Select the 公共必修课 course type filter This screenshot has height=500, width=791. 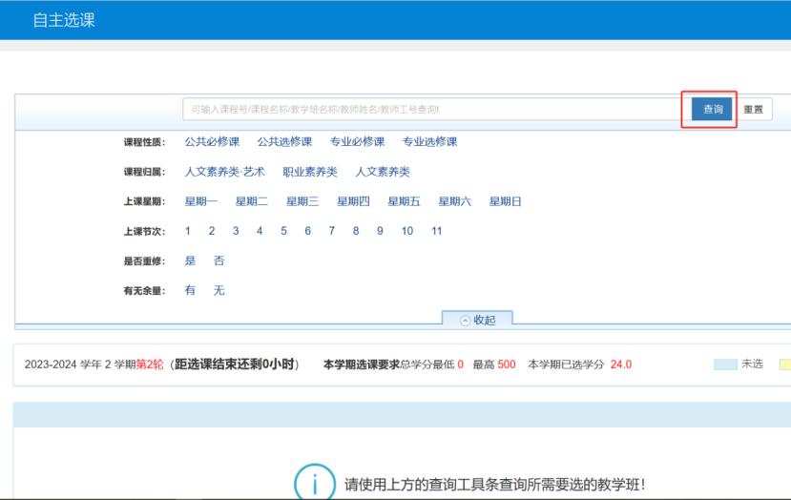coord(212,142)
